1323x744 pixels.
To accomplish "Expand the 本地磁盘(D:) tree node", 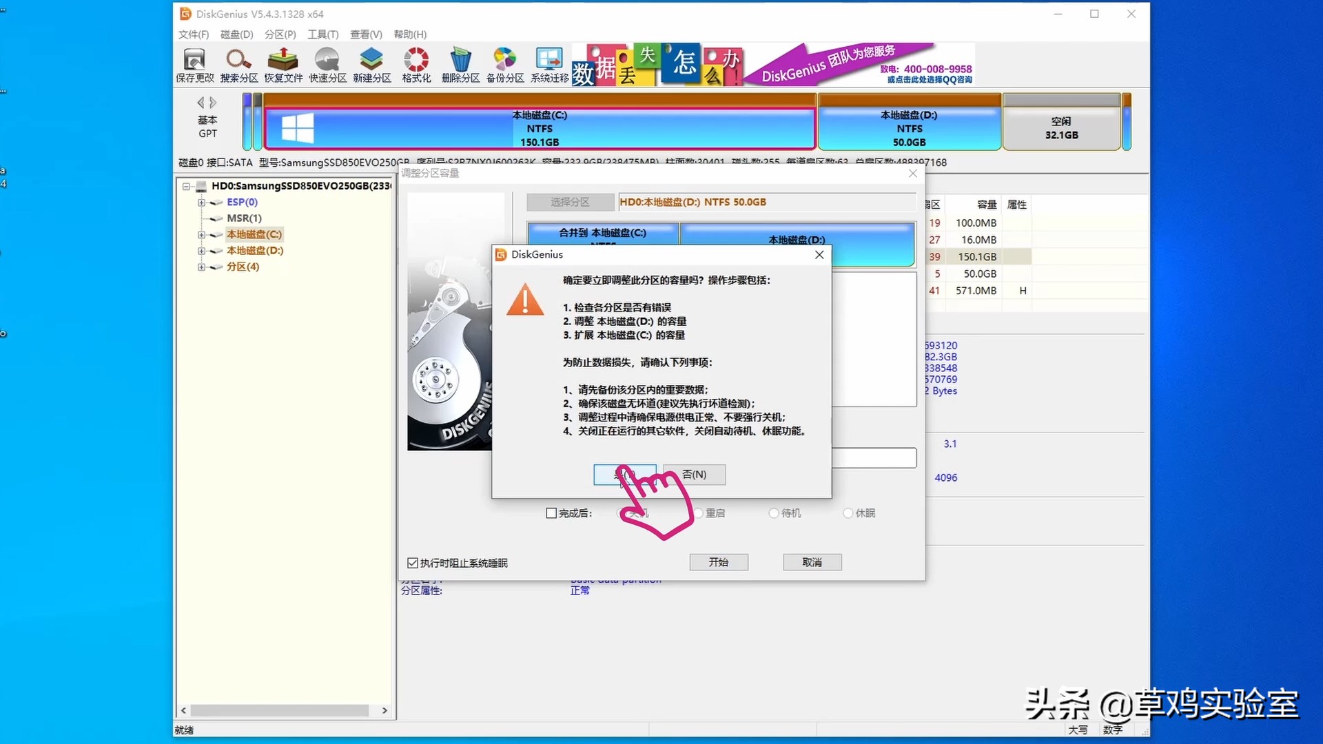I will pyautogui.click(x=201, y=251).
